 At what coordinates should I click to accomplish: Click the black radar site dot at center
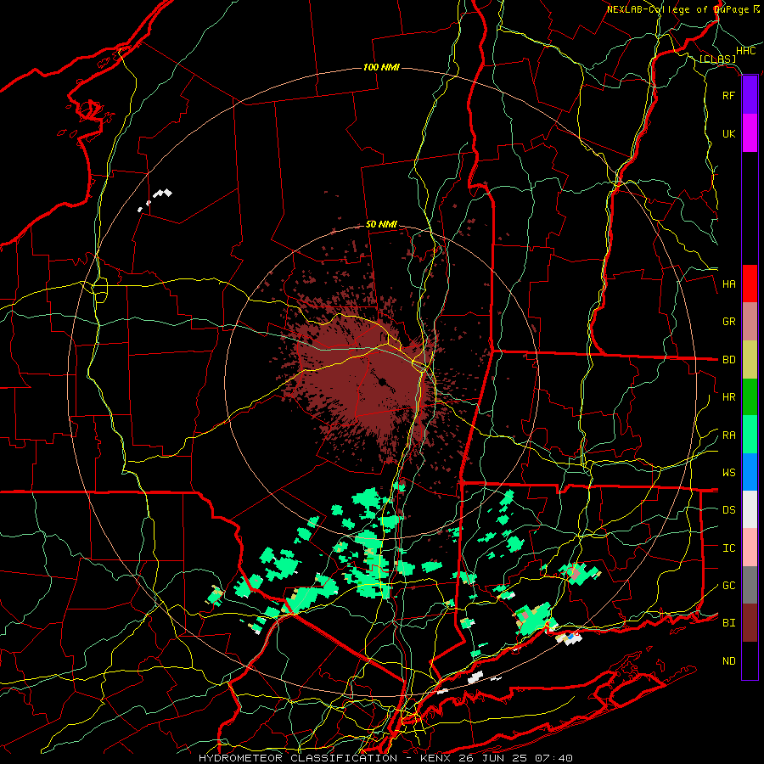click(x=383, y=381)
